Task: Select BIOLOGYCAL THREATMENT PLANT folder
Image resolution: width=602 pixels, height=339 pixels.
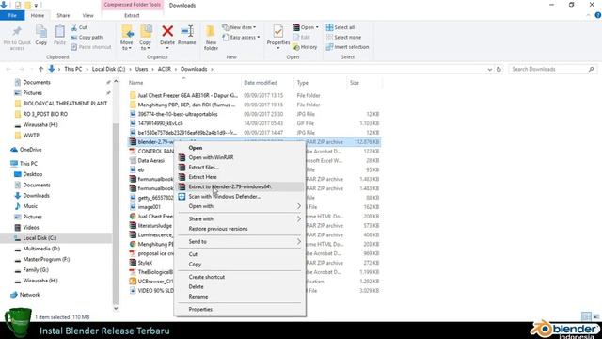Action: [61, 104]
